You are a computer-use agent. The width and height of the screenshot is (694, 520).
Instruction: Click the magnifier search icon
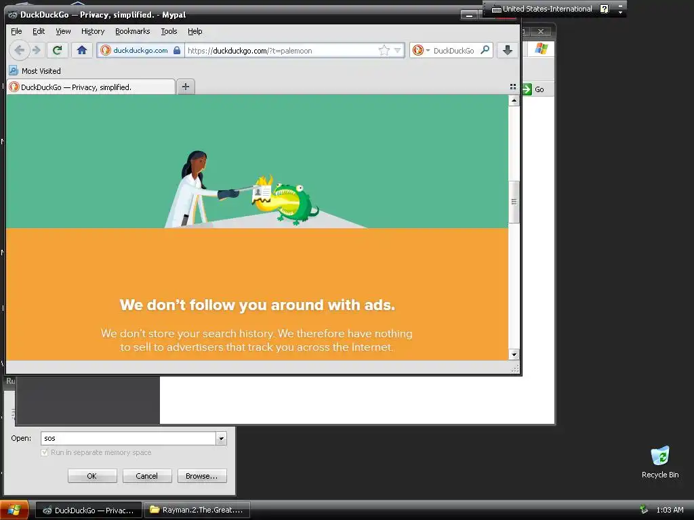coord(485,50)
